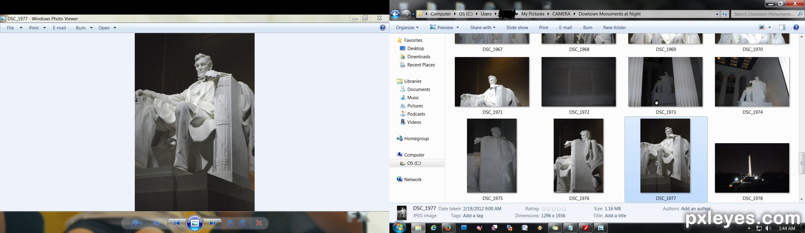The width and height of the screenshot is (805, 233).
Task: Open the zoom magnifier in Photo Viewer
Action: point(137,223)
